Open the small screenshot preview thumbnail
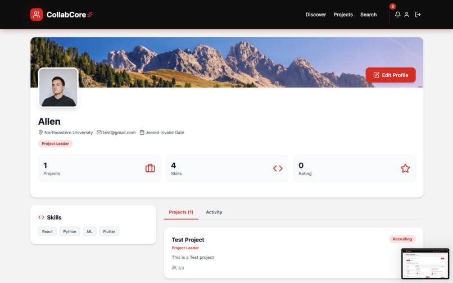 [425, 264]
